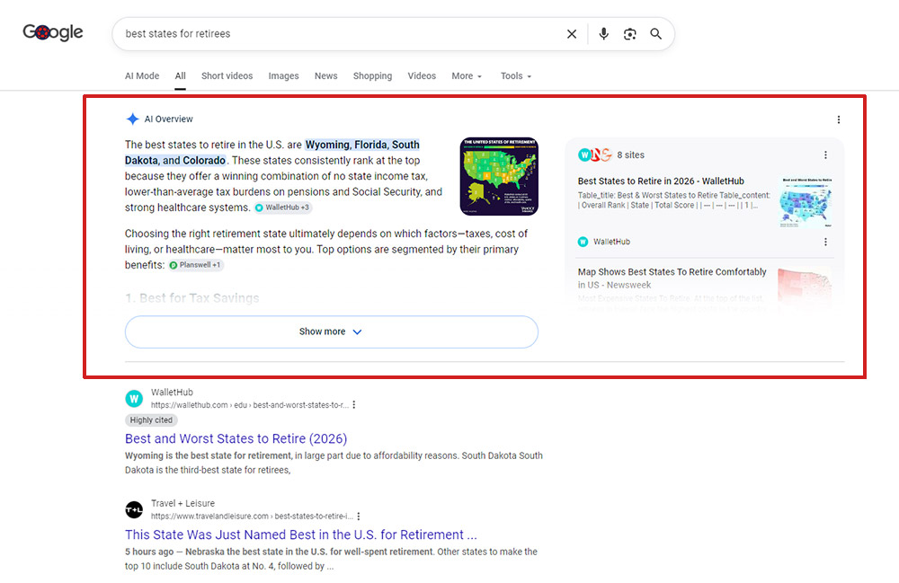Image resolution: width=899 pixels, height=583 pixels.
Task: Open the Shopping tab
Action: pyautogui.click(x=373, y=75)
